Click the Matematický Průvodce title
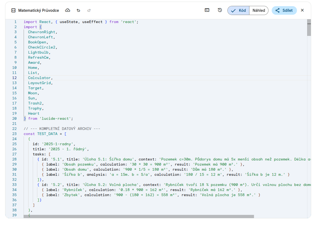This screenshot has width=316, height=228. (x=38, y=10)
